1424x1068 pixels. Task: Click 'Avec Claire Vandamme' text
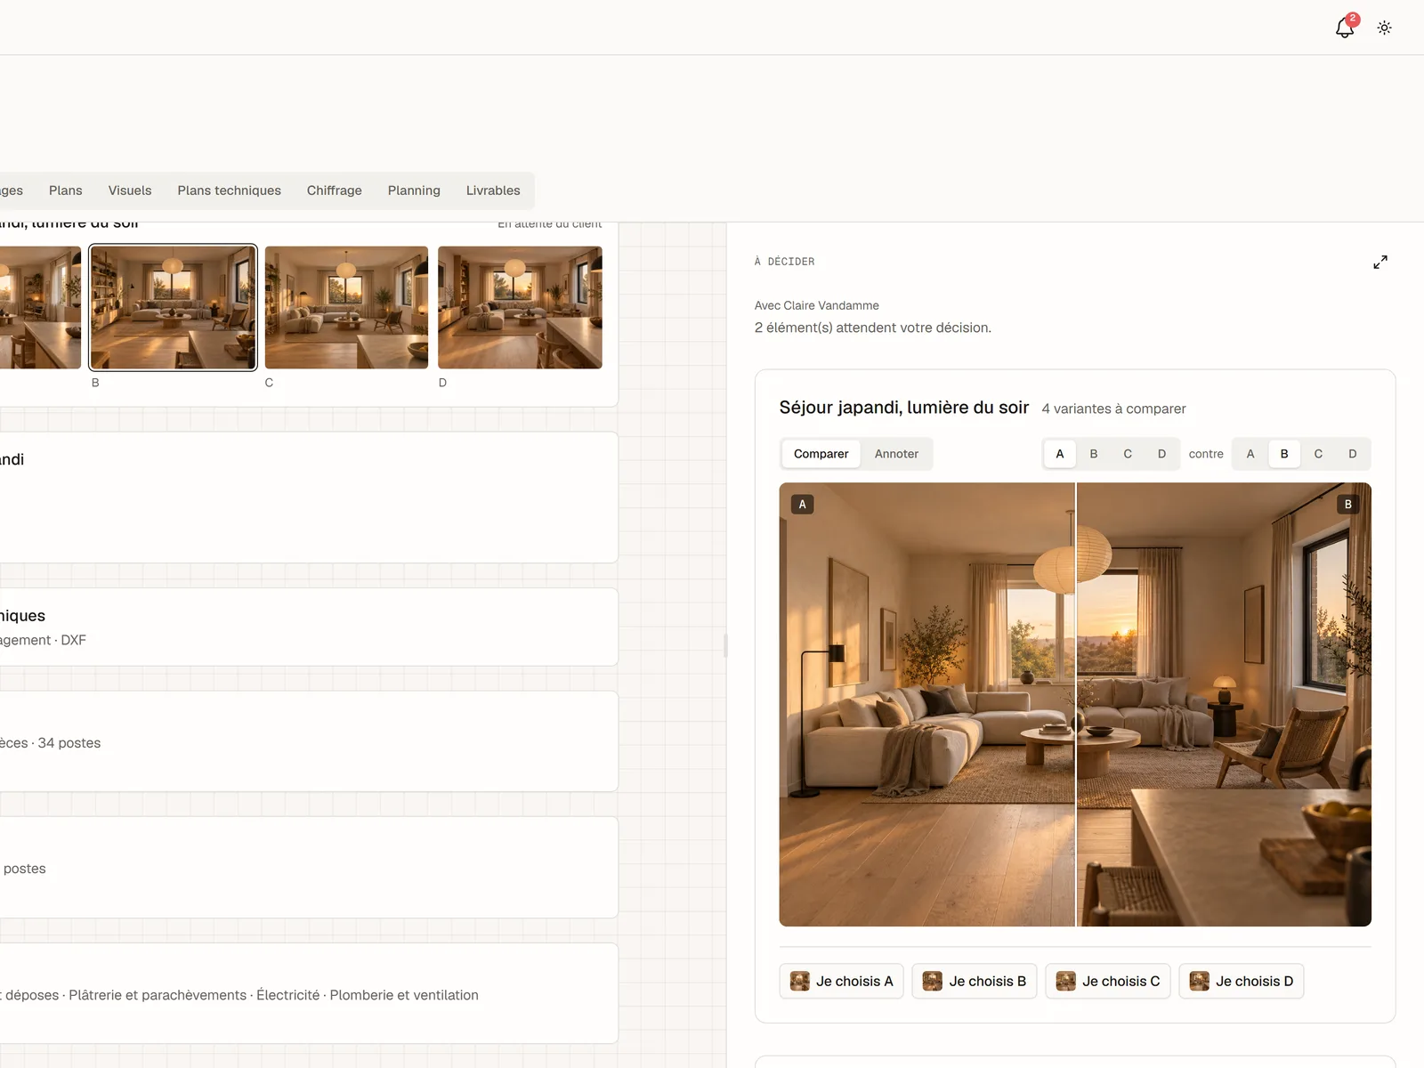(816, 305)
